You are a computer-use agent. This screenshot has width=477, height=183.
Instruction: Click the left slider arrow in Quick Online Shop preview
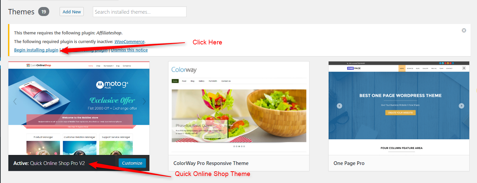point(15,102)
